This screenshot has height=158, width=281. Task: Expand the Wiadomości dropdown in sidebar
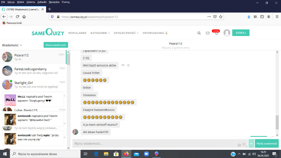click(12, 45)
